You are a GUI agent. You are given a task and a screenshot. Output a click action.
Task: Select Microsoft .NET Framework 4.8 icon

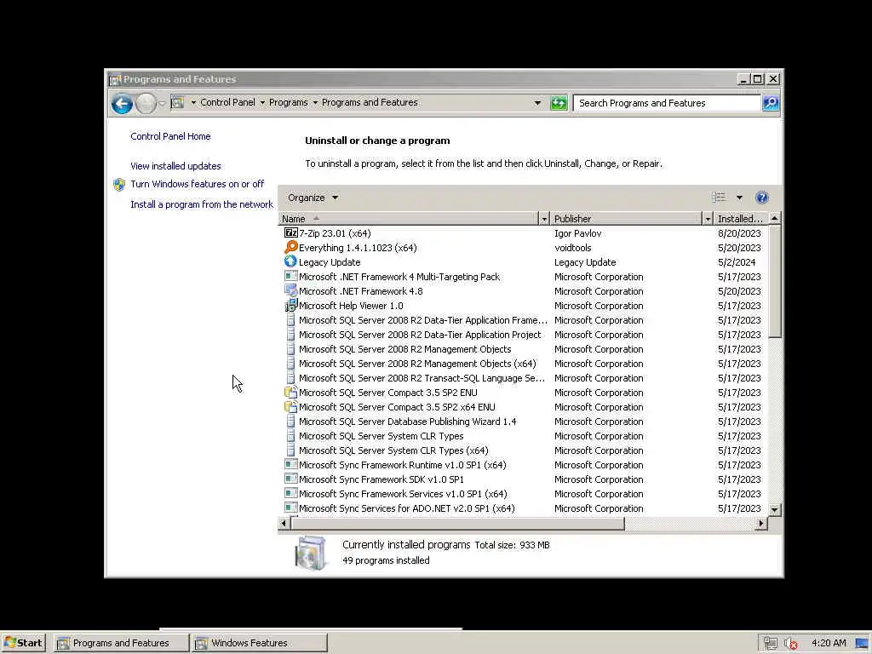tap(291, 291)
